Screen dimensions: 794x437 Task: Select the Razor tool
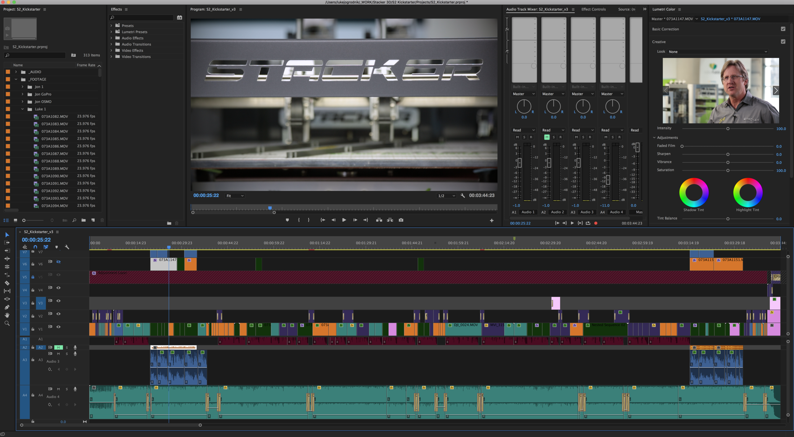click(x=7, y=283)
